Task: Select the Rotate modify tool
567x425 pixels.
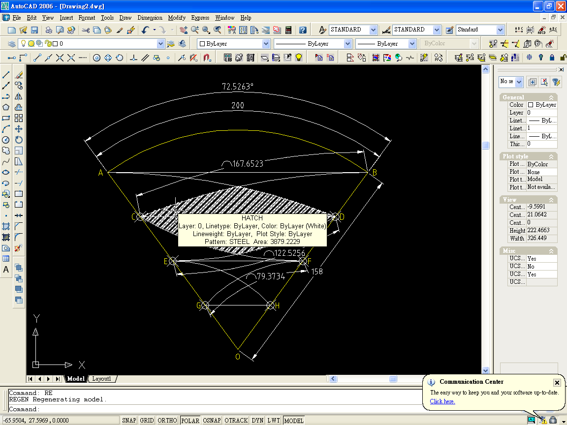Action: 19,140
